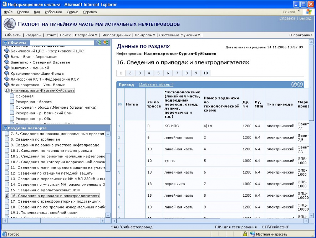Select section 17. Сведения о трансформаторных подстанциях

click(56, 201)
